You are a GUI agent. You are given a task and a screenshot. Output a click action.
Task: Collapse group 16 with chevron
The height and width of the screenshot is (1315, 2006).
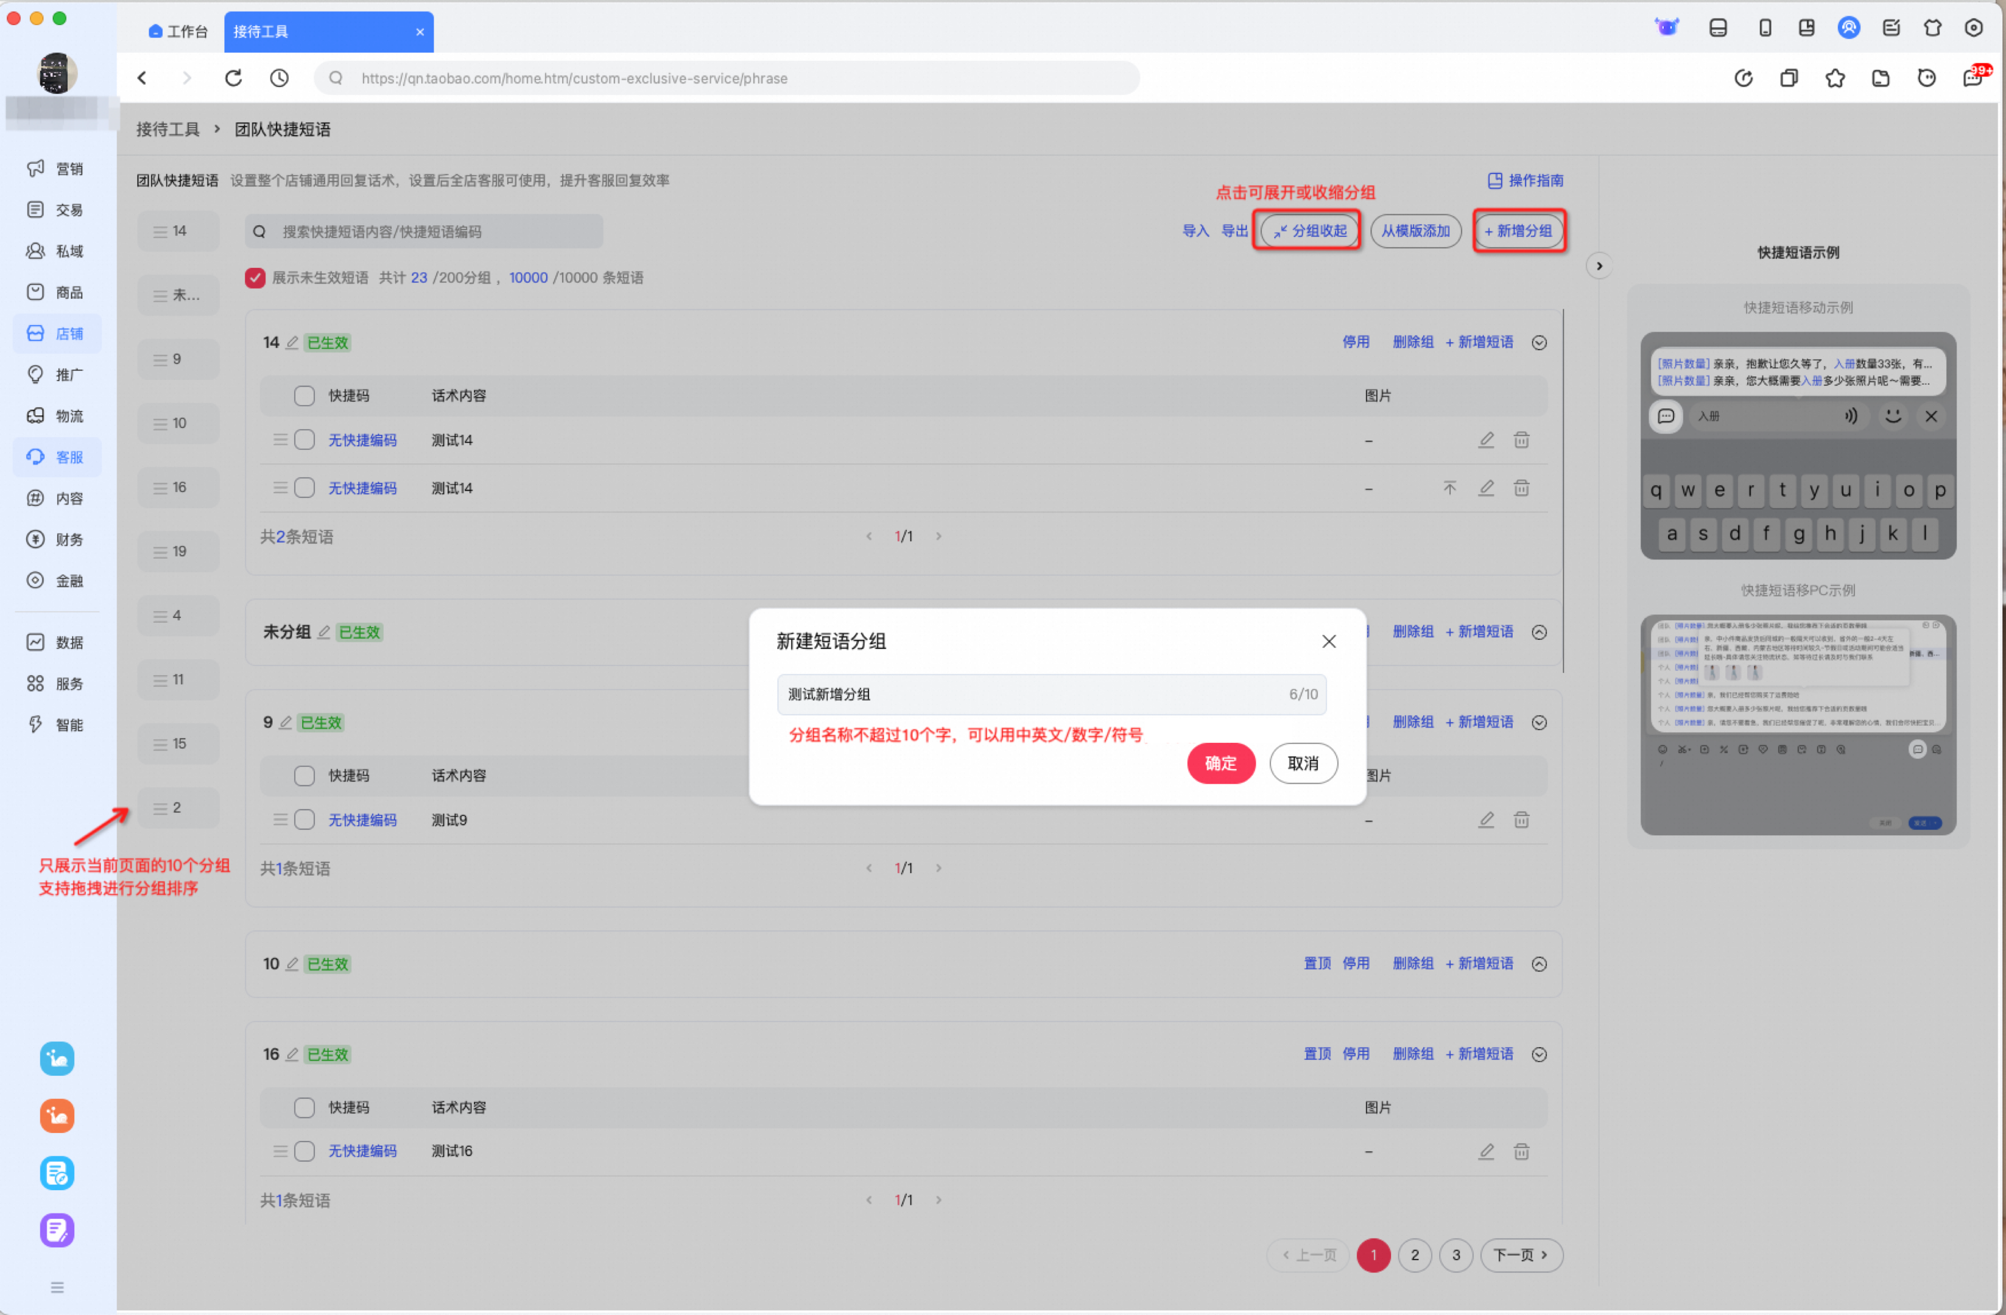click(x=1539, y=1054)
